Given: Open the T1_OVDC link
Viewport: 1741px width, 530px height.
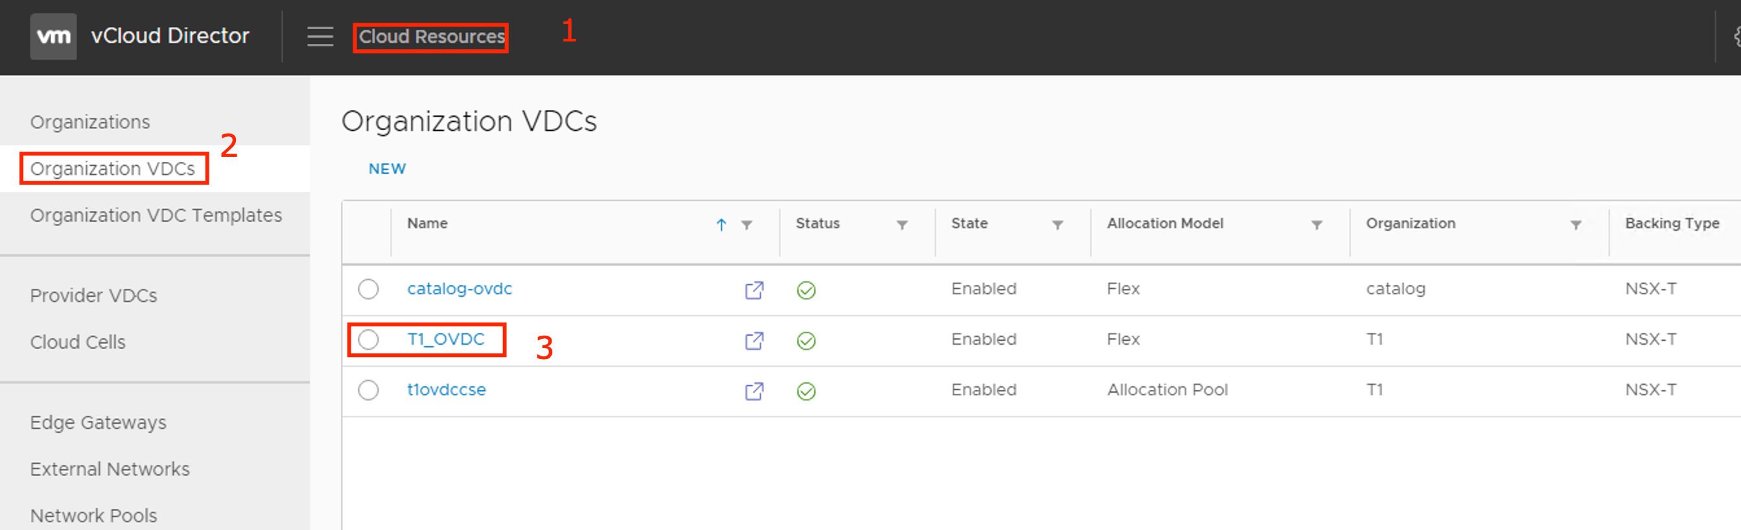Looking at the screenshot, I should pos(445,339).
